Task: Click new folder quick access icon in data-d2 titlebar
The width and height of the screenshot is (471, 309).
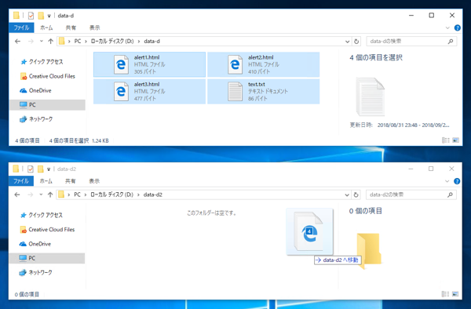Action: point(41,169)
